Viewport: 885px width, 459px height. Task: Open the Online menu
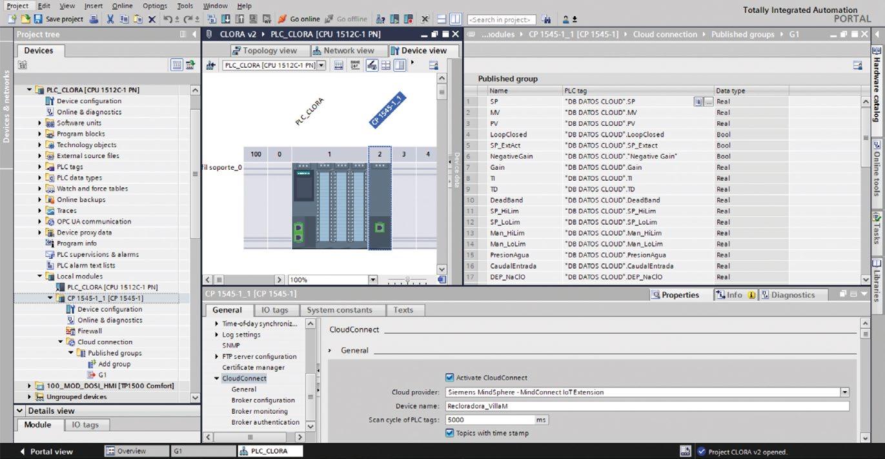[x=122, y=6]
